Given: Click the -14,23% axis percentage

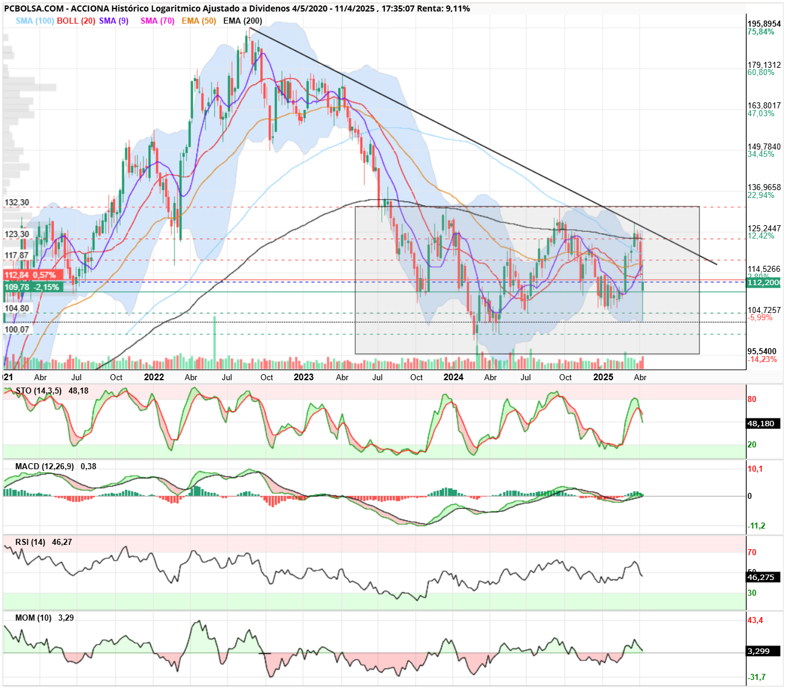Looking at the screenshot, I should 762,359.
